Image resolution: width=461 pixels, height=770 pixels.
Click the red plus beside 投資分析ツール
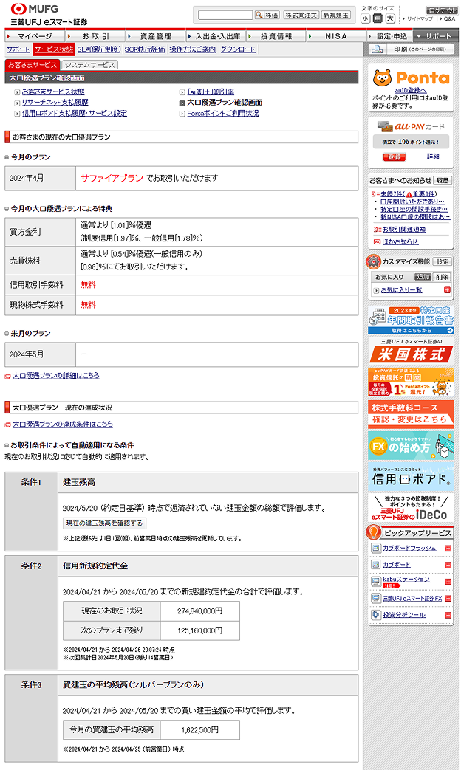[448, 615]
